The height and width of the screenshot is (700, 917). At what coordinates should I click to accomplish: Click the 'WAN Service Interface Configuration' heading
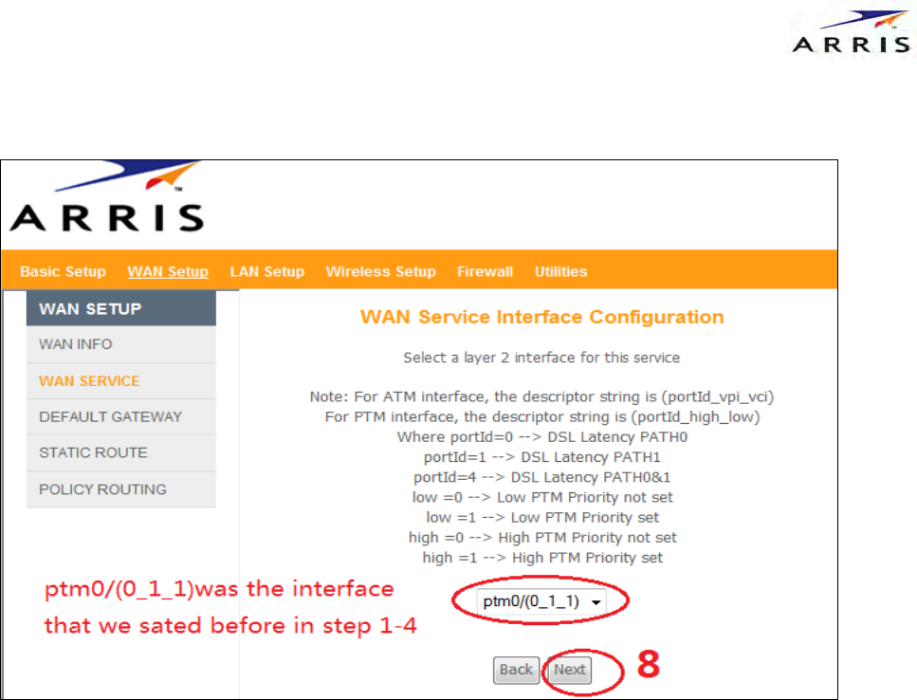click(541, 317)
